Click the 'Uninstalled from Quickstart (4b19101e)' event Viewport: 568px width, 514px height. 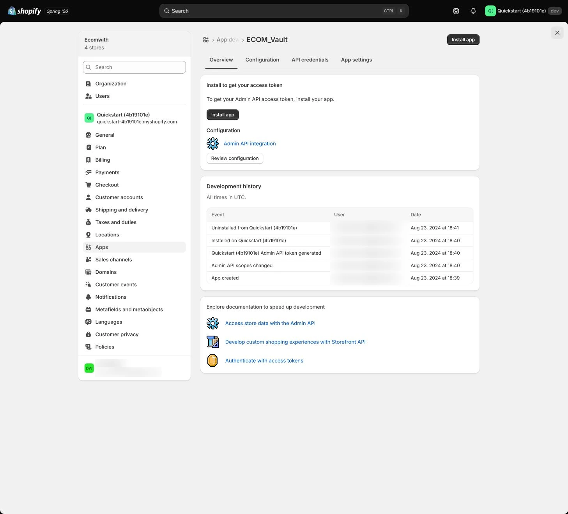(x=254, y=228)
